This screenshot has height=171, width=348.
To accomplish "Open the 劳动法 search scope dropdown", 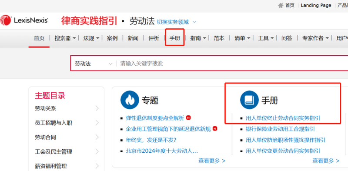I will (94, 64).
